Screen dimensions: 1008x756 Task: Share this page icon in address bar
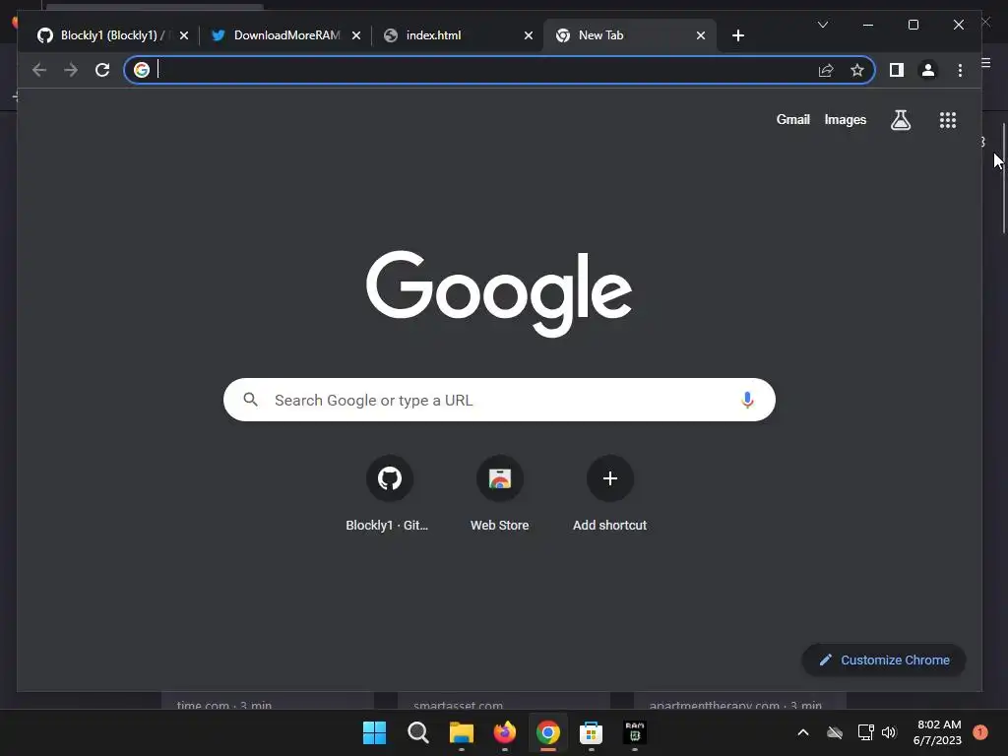pos(826,70)
